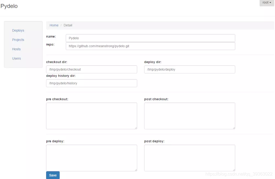
Task: Click the 'repo:' label
Action: (50, 44)
